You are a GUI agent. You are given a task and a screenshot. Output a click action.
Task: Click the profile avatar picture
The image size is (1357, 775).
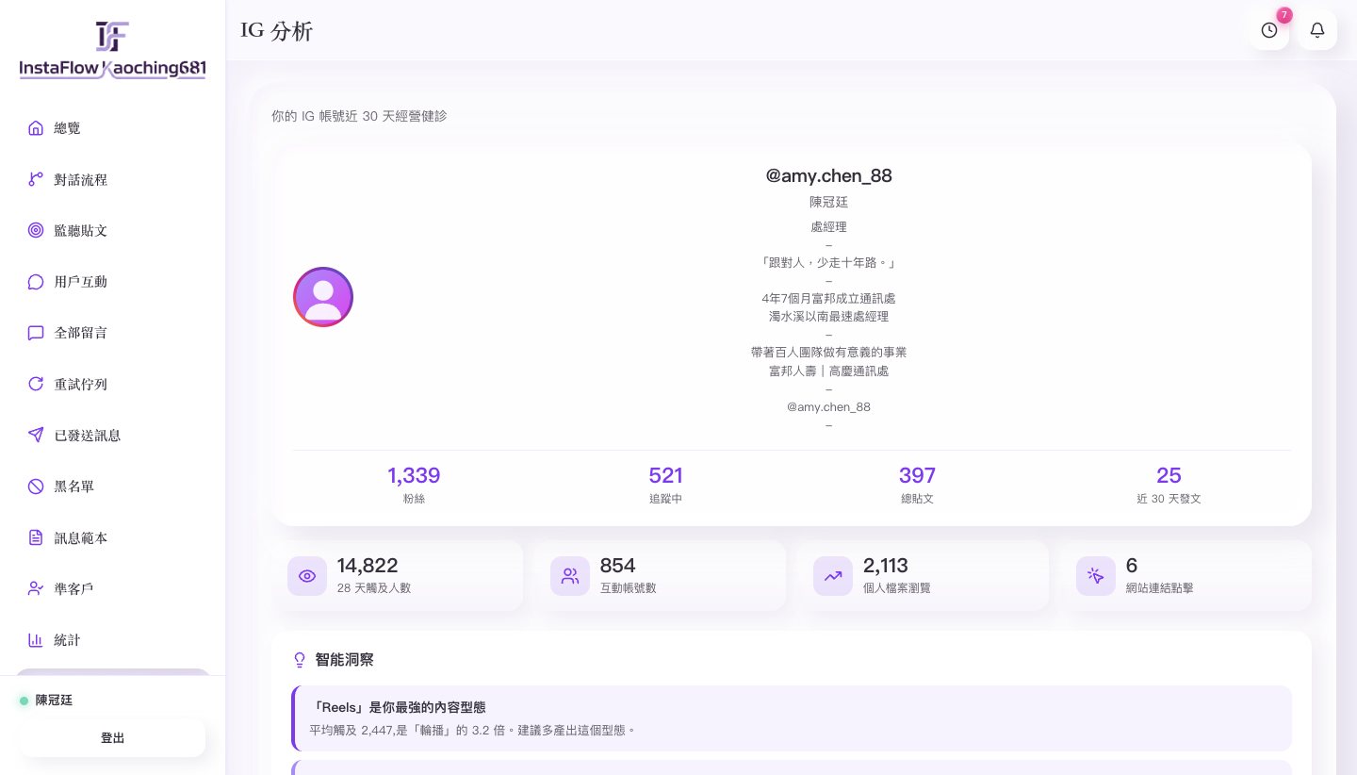point(323,297)
